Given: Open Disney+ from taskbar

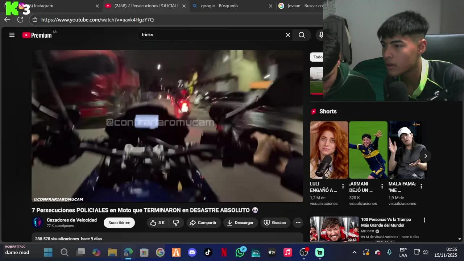Looking at the screenshot, I should pyautogui.click(x=256, y=252).
